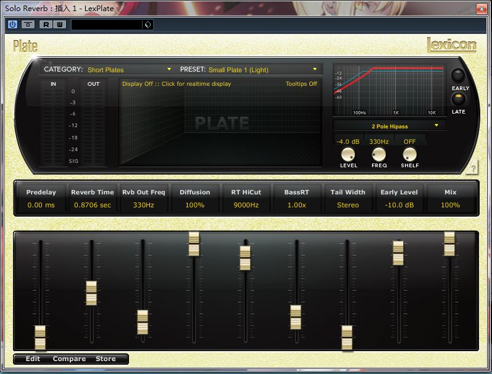Enable Write automation (W) button
This screenshot has height=374, width=492.
(x=60, y=24)
